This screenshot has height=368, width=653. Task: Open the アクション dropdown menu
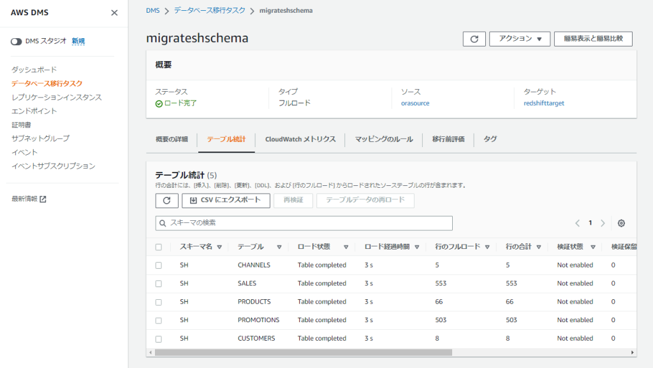tap(520, 39)
